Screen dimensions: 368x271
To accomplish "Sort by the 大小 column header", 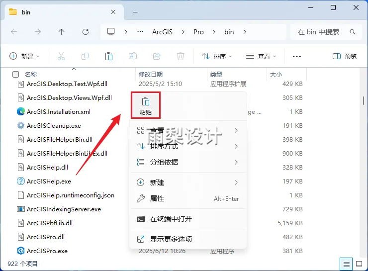I will (x=276, y=75).
